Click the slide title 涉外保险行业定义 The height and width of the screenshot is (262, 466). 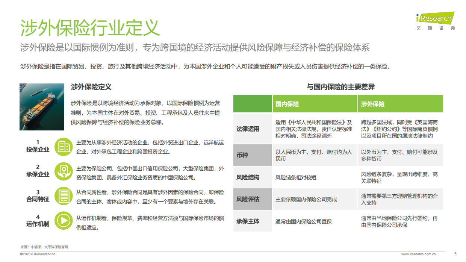click(x=90, y=27)
